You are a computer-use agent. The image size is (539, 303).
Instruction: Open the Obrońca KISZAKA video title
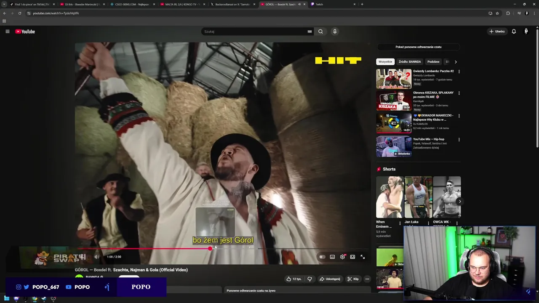(433, 95)
